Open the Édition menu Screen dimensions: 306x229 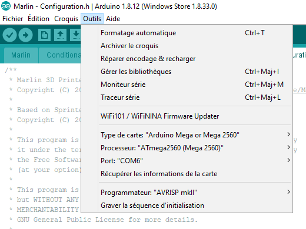point(38,19)
